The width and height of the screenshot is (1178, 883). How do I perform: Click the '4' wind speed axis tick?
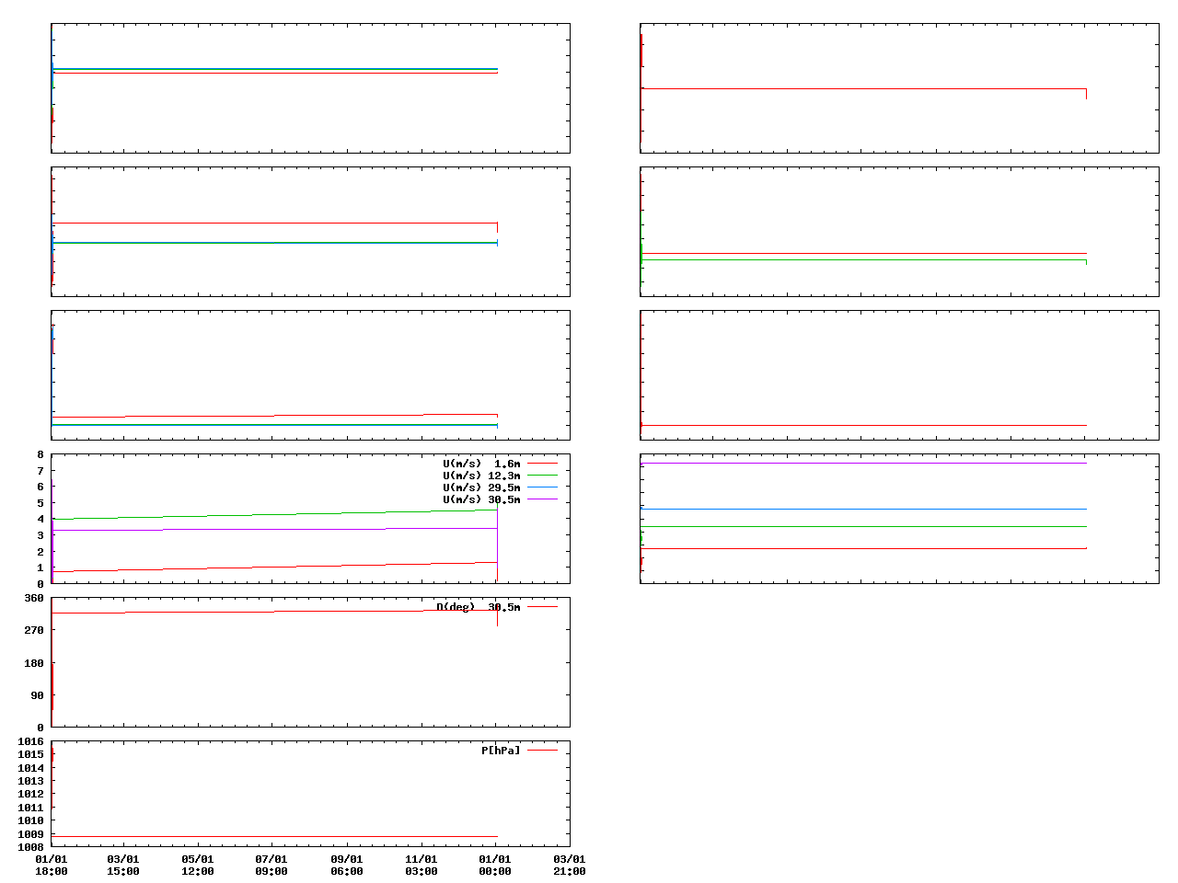(x=40, y=519)
